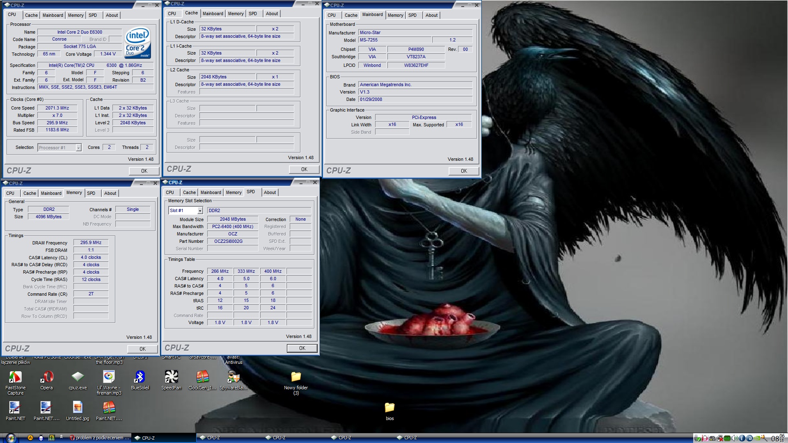Open the Untitled.jpg file icon

[78, 408]
